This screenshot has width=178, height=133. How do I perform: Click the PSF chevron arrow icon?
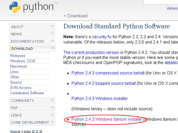pos(52,107)
